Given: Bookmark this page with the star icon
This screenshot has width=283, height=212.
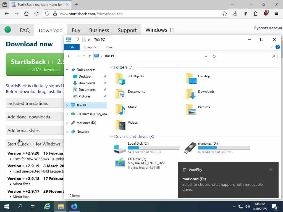Looking at the screenshot, I should [x=224, y=14].
